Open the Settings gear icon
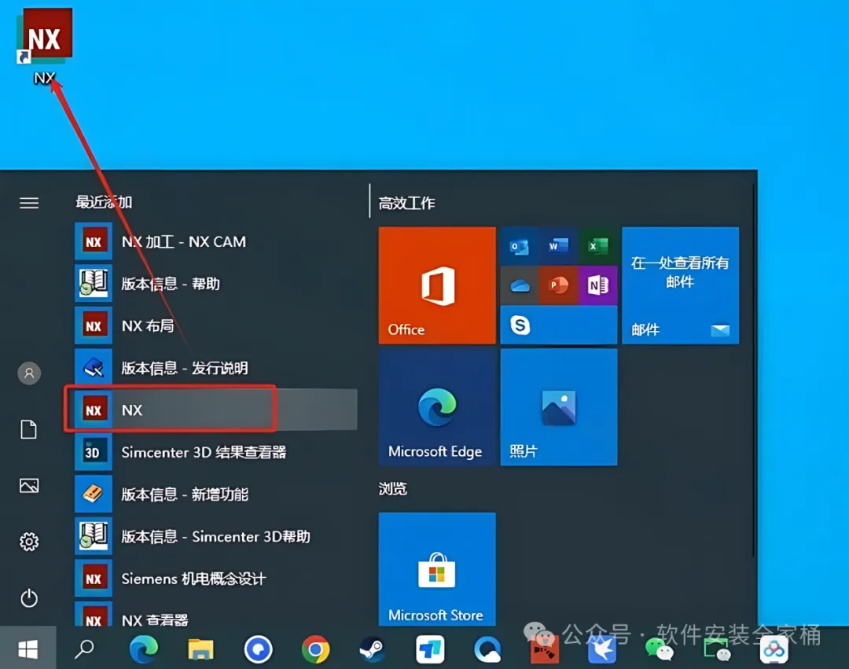This screenshot has height=669, width=849. pos(29,542)
